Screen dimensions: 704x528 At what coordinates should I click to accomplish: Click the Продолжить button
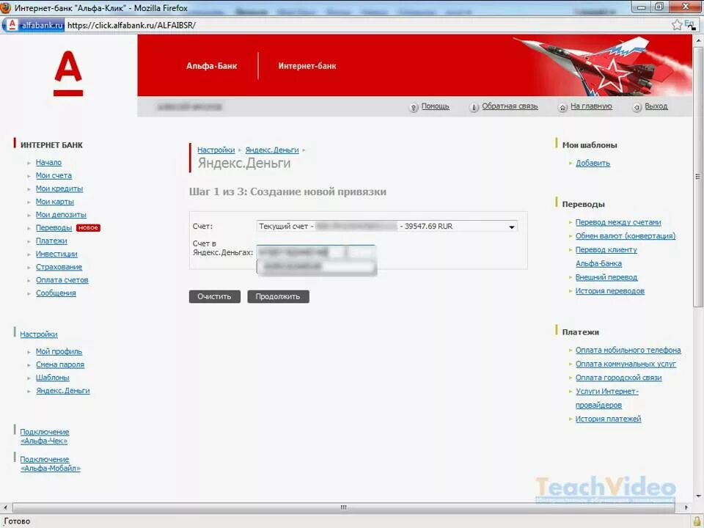click(278, 296)
